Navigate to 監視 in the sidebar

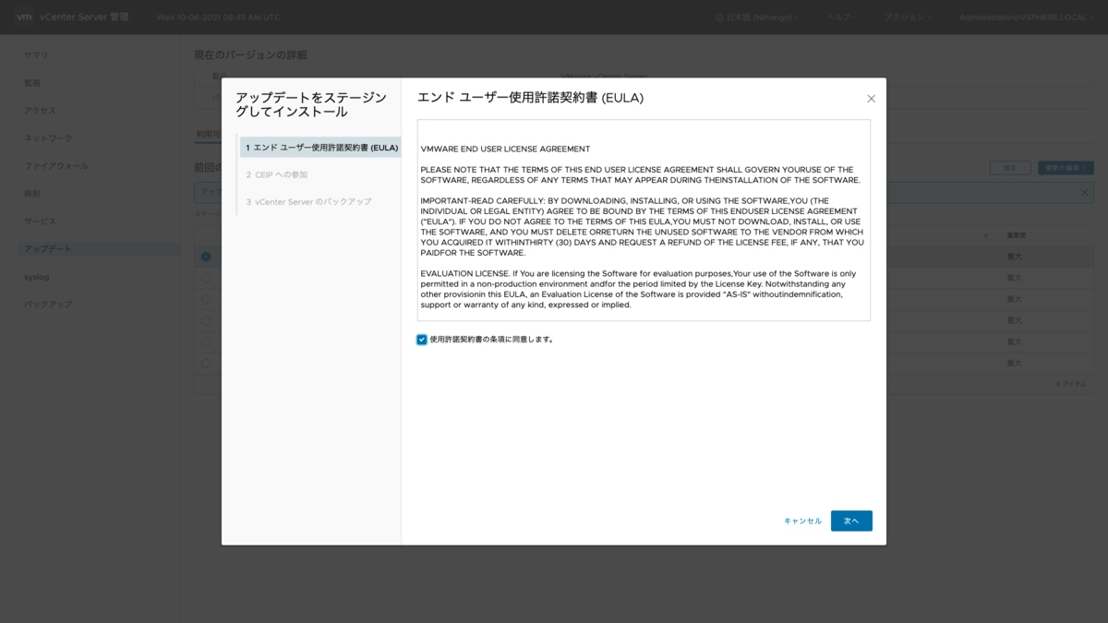click(32, 81)
